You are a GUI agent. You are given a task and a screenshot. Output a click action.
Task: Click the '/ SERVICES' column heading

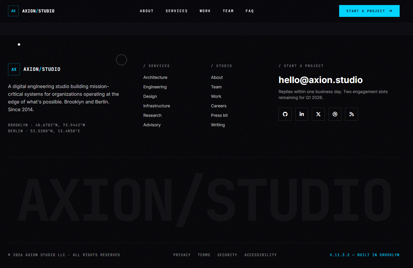[156, 66]
